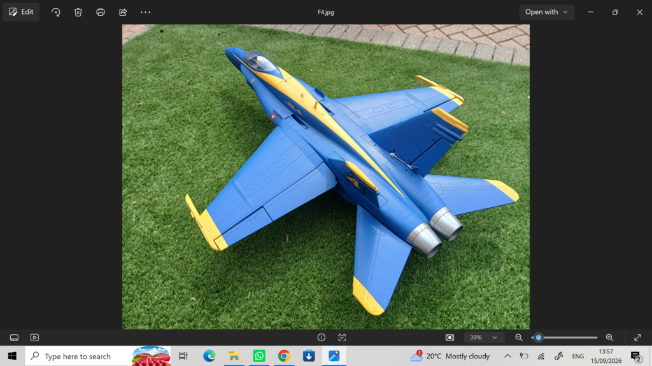652x366 pixels.
Task: Scan text in the image icon
Action: click(x=342, y=337)
